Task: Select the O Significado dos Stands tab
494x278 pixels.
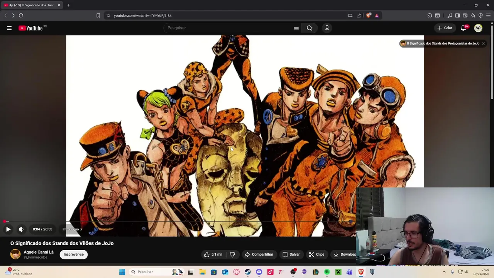Action: (x=32, y=5)
